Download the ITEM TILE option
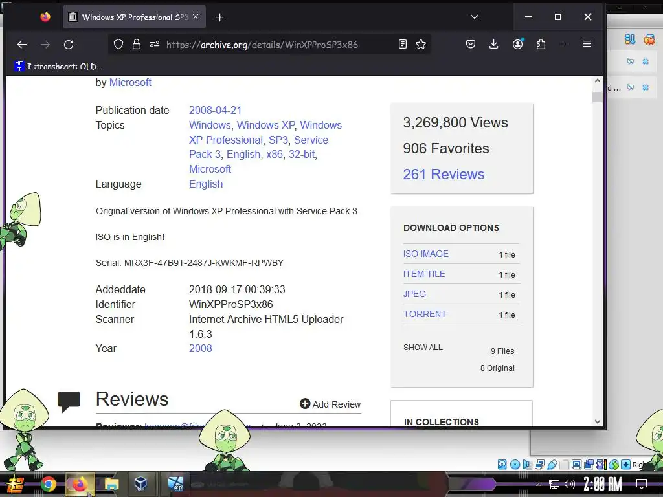 click(x=424, y=274)
